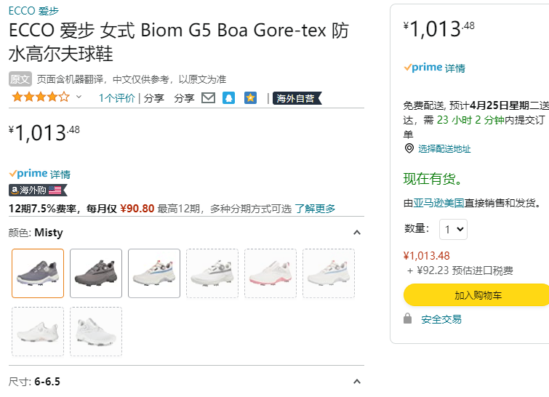
Task: Click the second 分享 text beside the envelope
Action: [184, 98]
